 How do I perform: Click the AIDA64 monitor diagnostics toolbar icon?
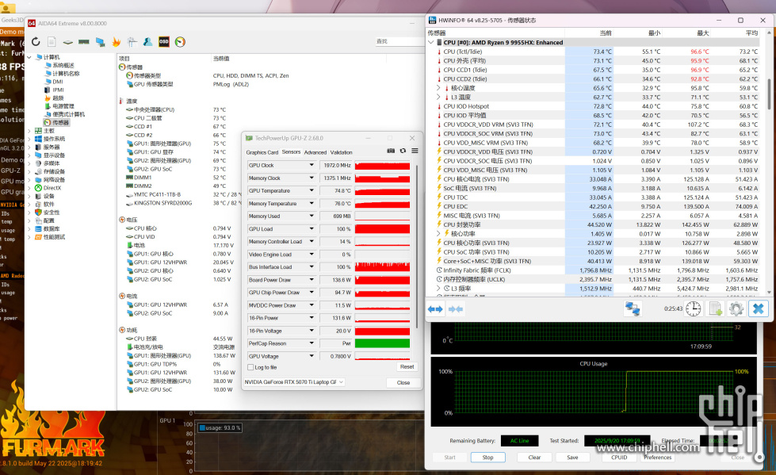(100, 42)
